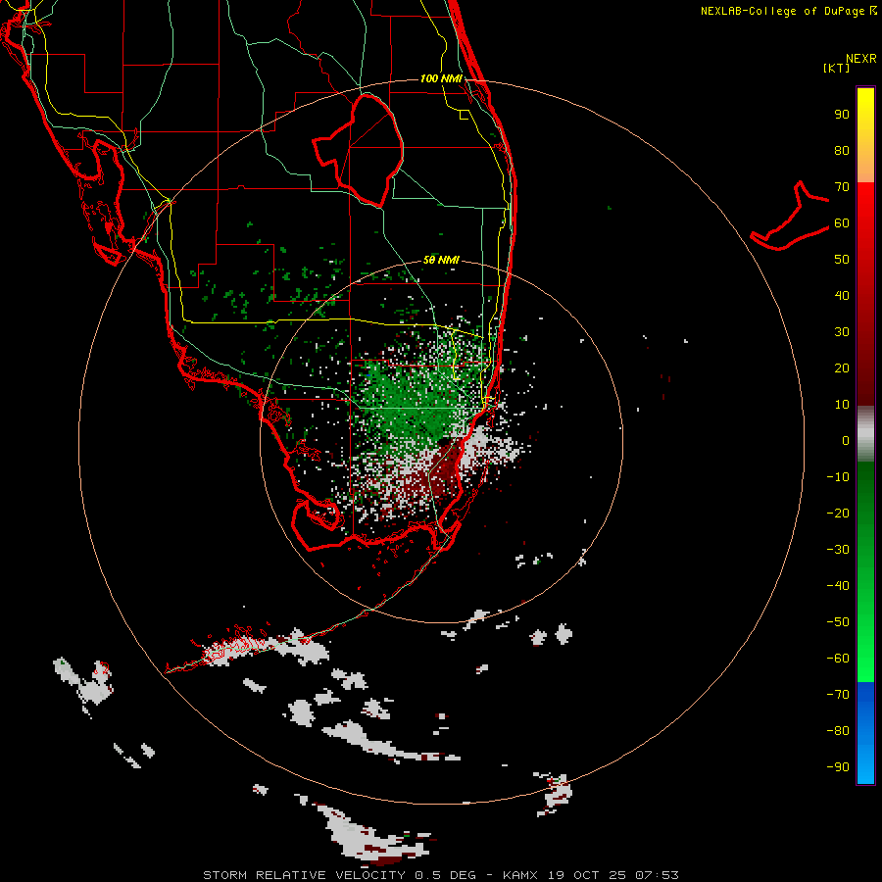Click the positive 80 scale value
The height and width of the screenshot is (882, 882).
(x=842, y=151)
